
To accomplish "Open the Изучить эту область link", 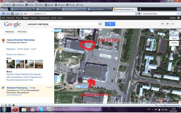I will coord(16,54).
